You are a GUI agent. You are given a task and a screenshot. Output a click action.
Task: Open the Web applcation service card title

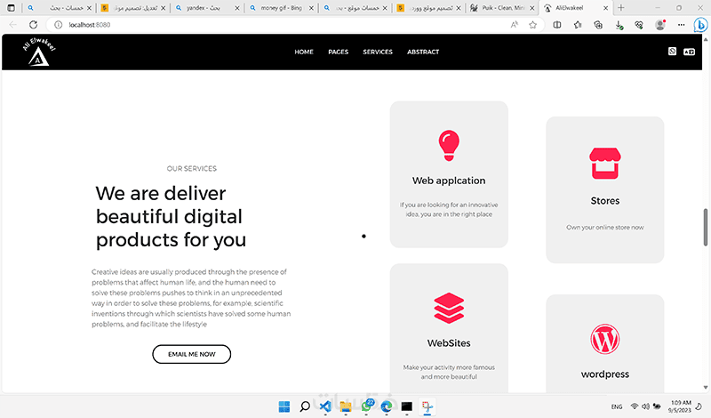click(x=449, y=181)
